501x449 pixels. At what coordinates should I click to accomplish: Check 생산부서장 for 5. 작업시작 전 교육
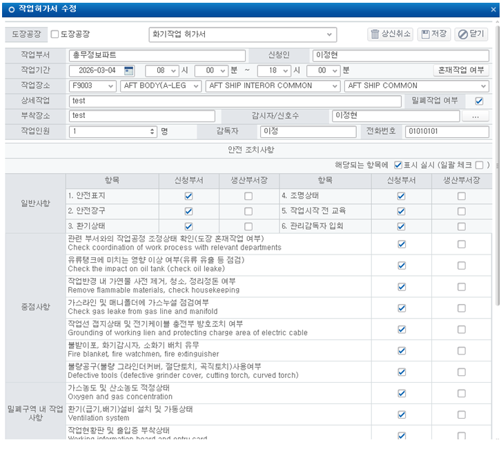click(x=462, y=211)
